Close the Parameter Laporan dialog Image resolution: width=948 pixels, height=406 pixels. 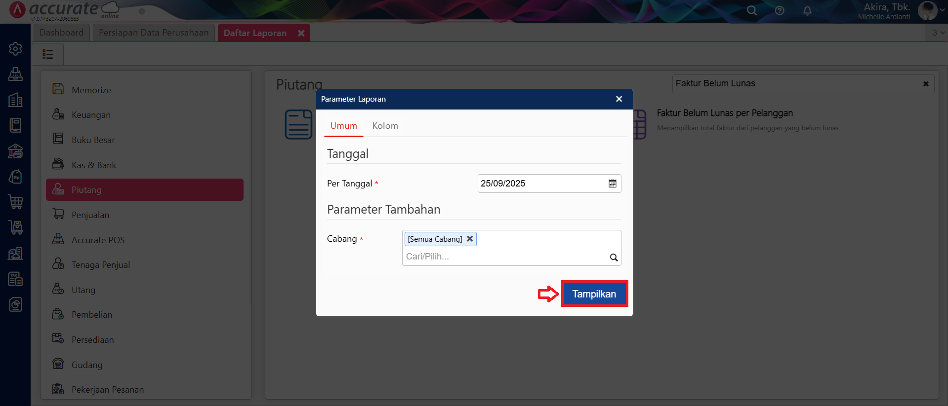(618, 99)
